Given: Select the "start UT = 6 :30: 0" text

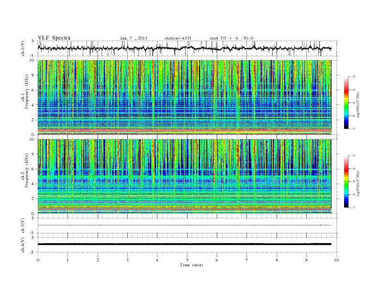Looking at the screenshot, I should (x=231, y=38).
